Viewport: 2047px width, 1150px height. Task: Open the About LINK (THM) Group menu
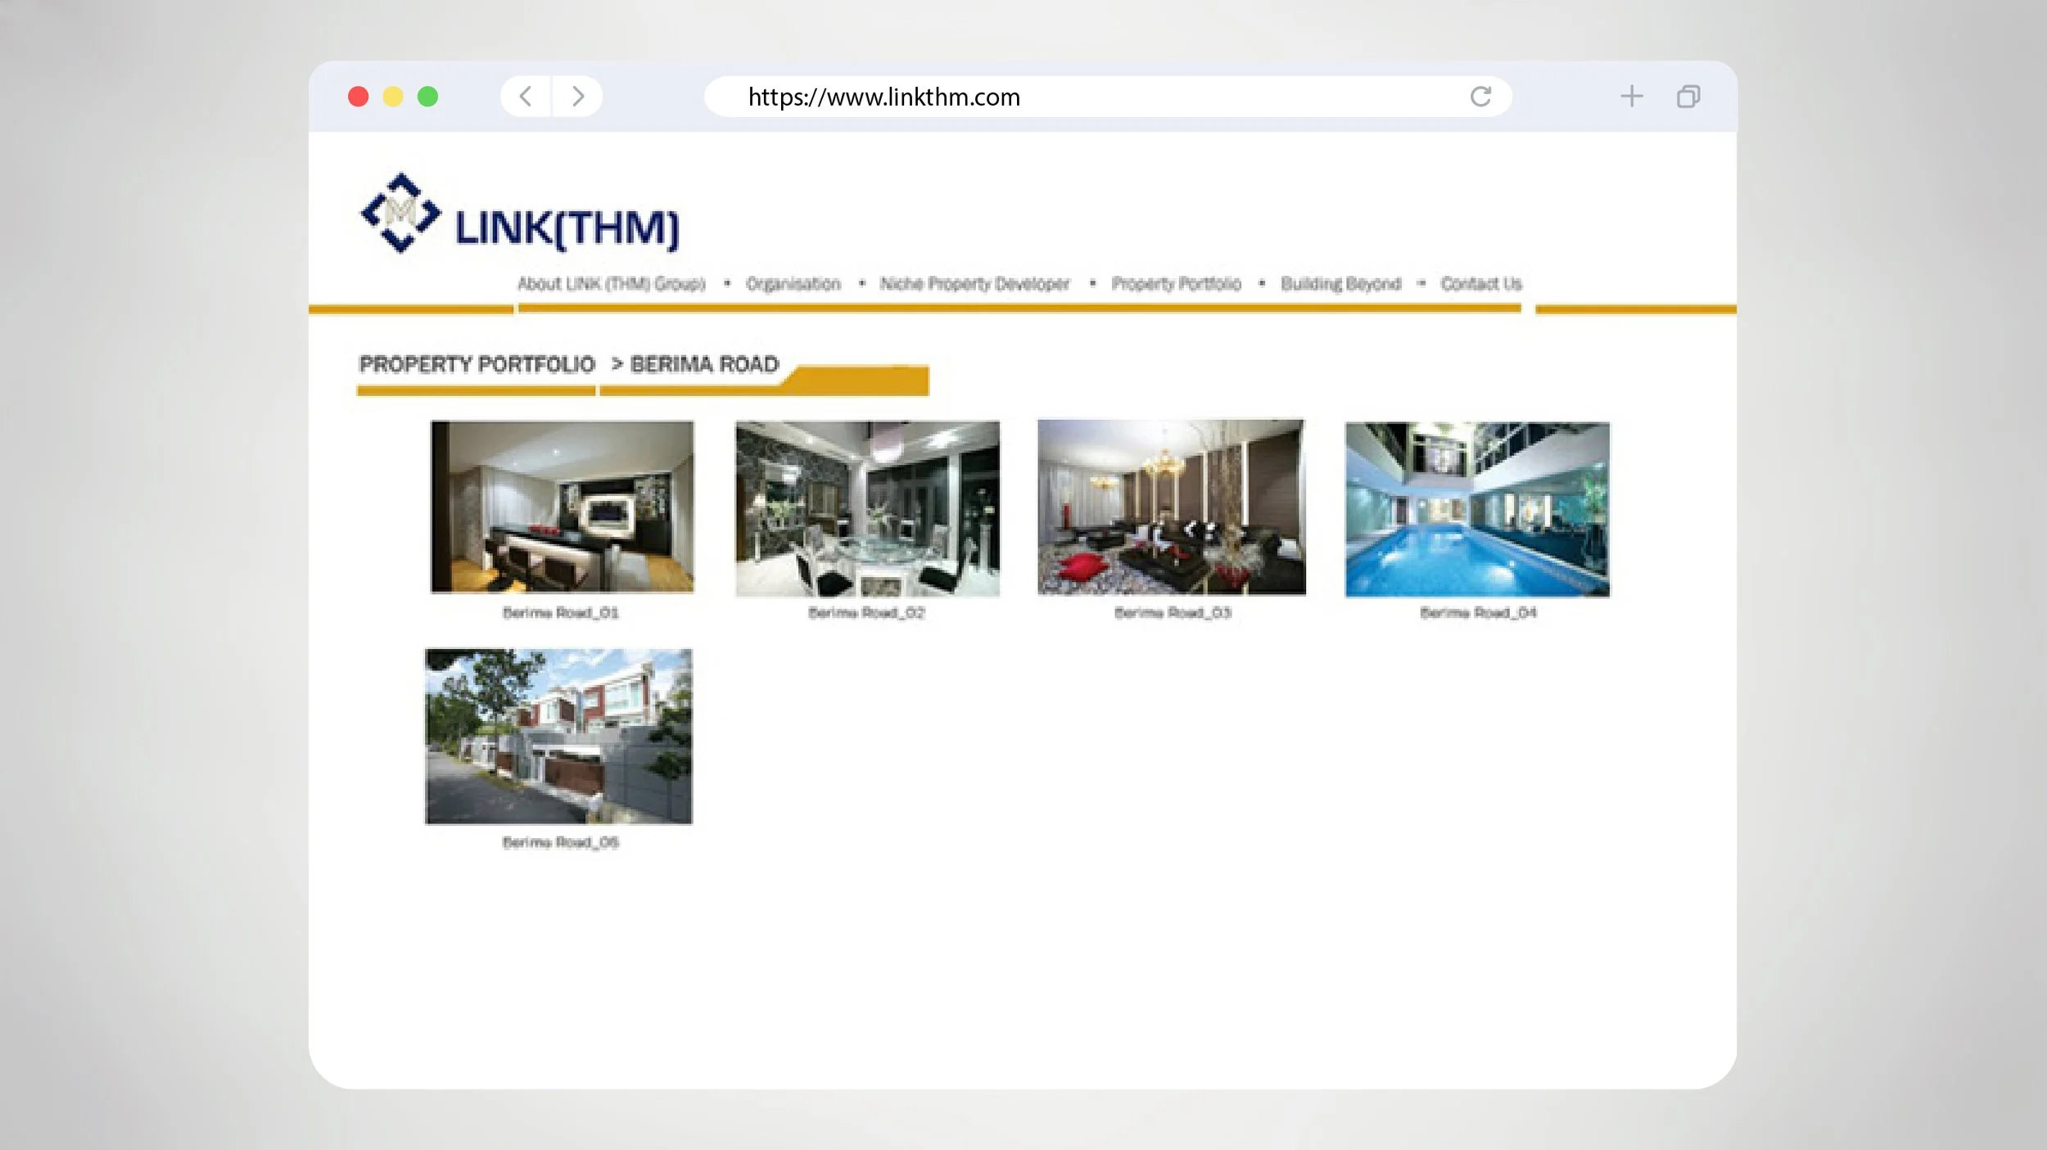pyautogui.click(x=612, y=284)
